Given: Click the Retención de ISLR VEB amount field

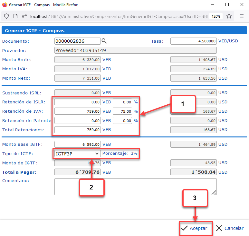Looking at the screenshot, I should pos(77,102).
